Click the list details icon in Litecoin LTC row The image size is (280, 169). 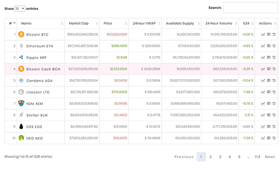(269, 92)
